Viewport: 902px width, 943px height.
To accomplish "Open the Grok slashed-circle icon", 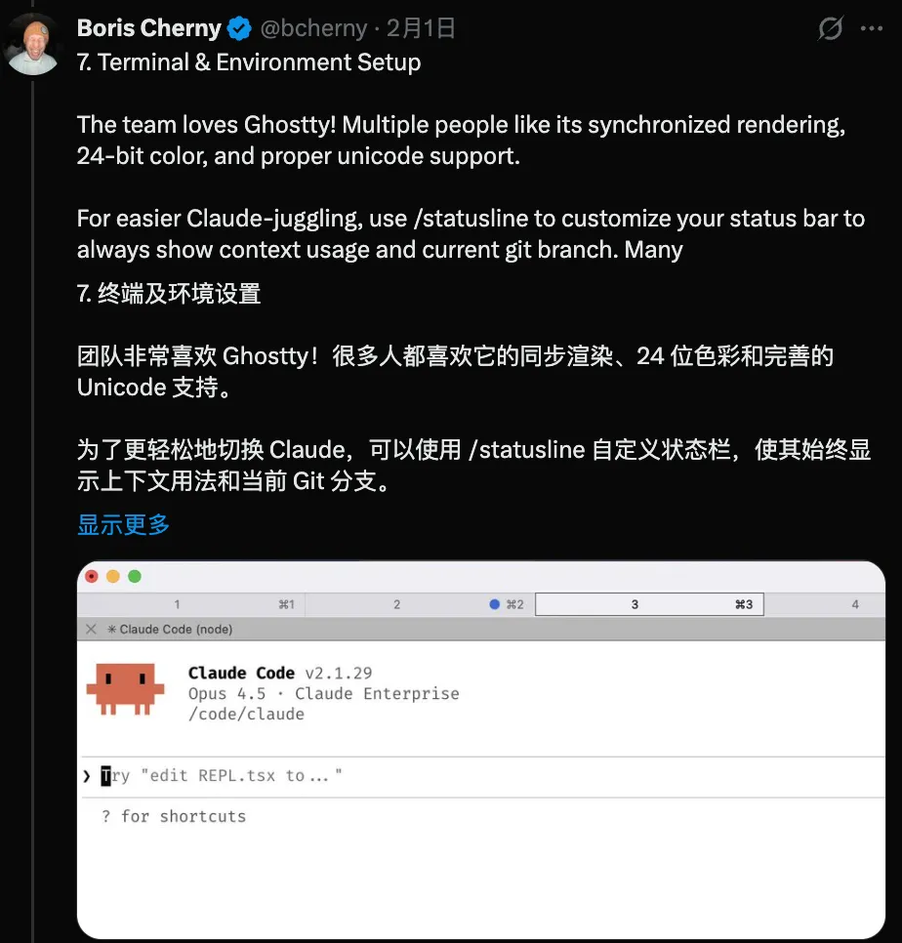I will [x=831, y=28].
